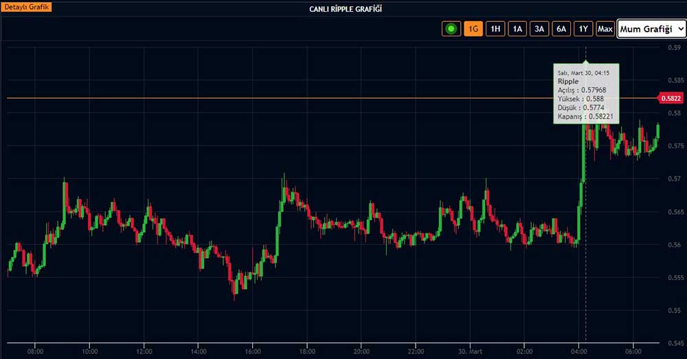687x359 pixels.
Task: Switch to the 1A monthly range
Action: point(517,29)
